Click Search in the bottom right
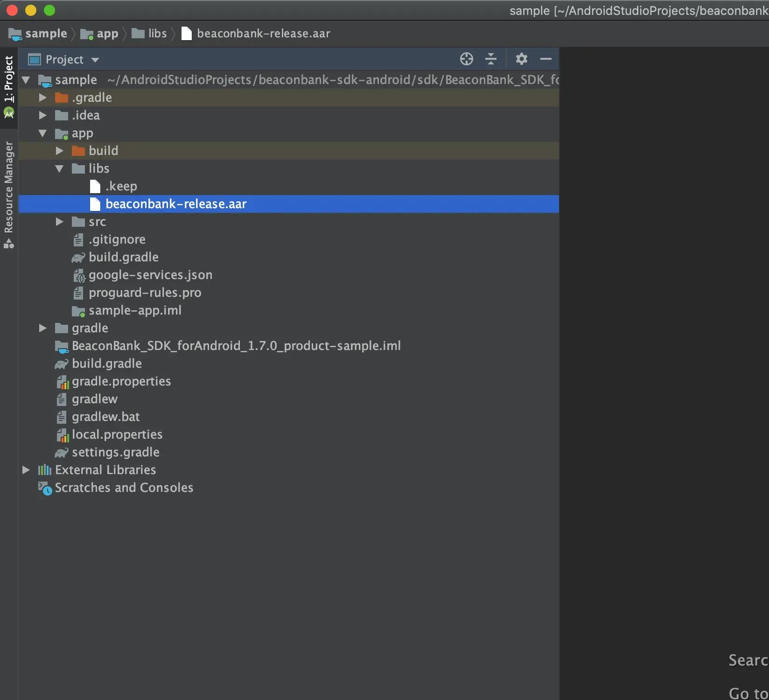Image resolution: width=769 pixels, height=700 pixels. (746, 660)
